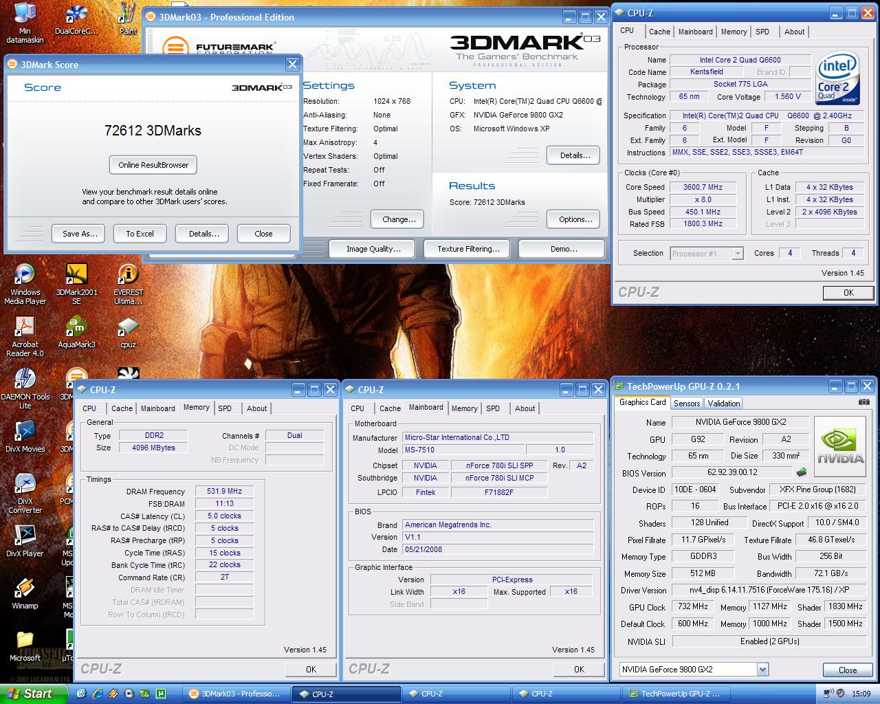The width and height of the screenshot is (880, 704).
Task: Switch to the Sensors tab in GPU-Z
Action: pos(687,404)
